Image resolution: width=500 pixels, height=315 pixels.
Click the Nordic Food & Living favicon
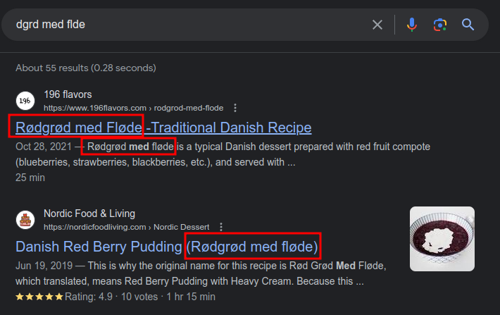(25, 220)
